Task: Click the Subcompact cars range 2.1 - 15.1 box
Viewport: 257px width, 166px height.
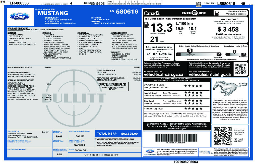Action: pos(159,53)
